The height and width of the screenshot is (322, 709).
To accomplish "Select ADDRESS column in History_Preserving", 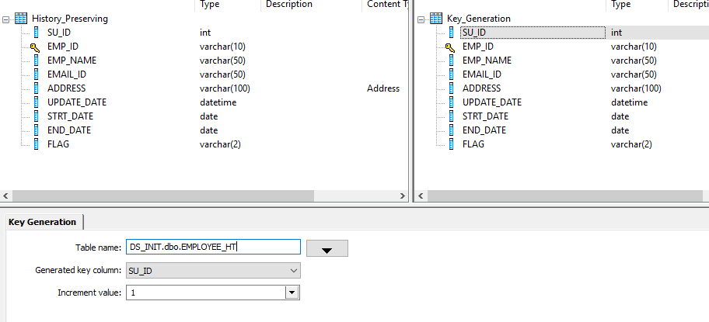I will 67,88.
